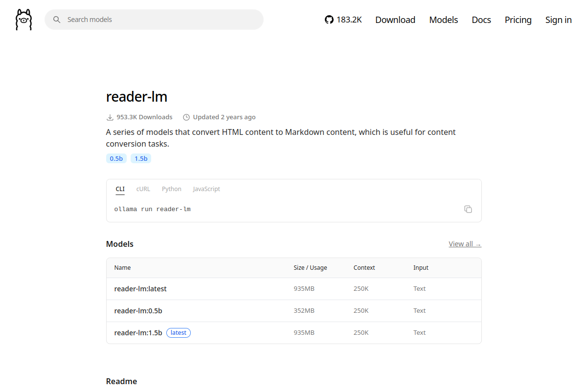
Task: Open reader-lm:latest model
Action: (140, 289)
